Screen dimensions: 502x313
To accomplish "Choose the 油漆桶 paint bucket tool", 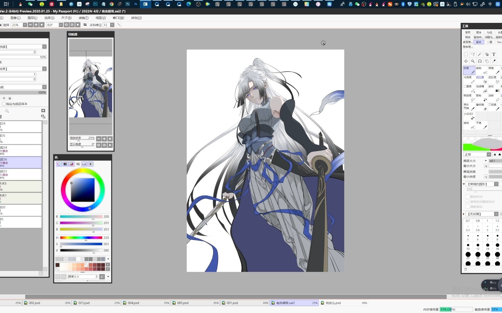I will 481,88.
